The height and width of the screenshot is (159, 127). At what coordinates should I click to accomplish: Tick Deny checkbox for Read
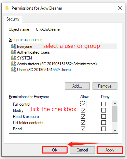(103, 129)
